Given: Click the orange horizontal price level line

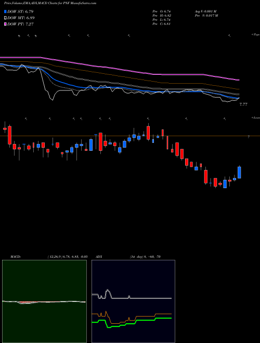Looking at the screenshot, I should click(x=130, y=136).
